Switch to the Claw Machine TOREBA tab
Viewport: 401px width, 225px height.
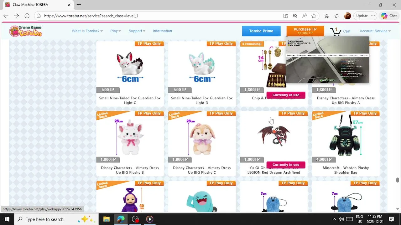click(x=38, y=5)
